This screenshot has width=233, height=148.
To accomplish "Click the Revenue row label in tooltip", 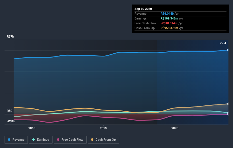I will coord(140,14).
